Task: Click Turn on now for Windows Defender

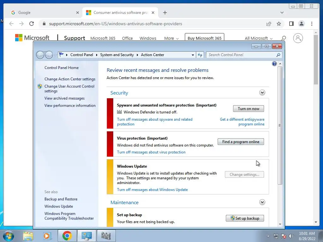Action: 249,109
